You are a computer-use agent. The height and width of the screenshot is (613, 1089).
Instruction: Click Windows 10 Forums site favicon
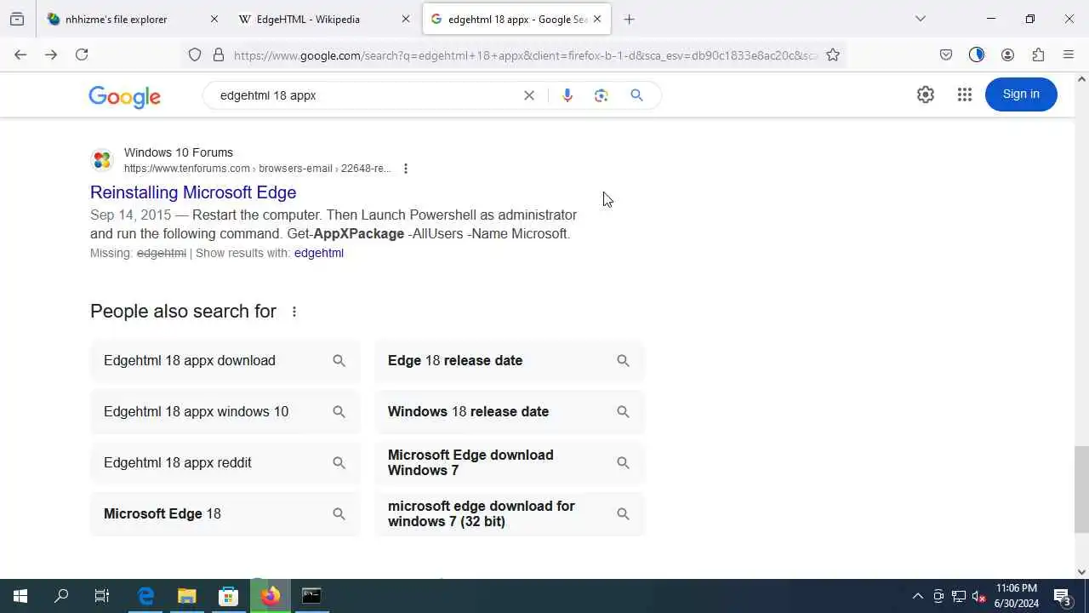click(102, 160)
